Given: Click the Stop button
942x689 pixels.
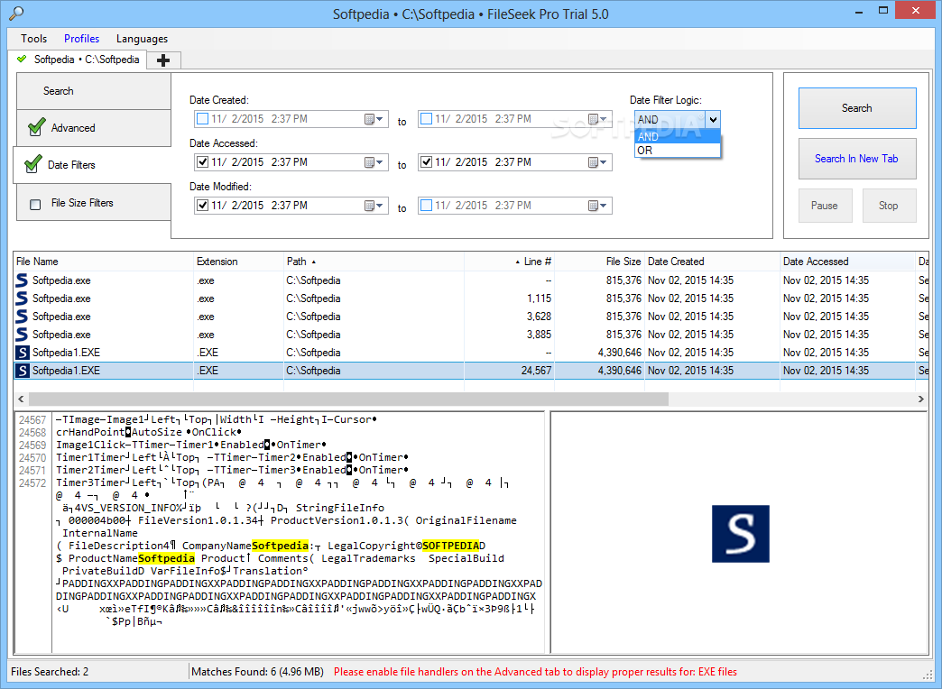Looking at the screenshot, I should [x=889, y=206].
